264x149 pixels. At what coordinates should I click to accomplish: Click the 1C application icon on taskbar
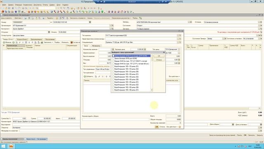(11, 146)
